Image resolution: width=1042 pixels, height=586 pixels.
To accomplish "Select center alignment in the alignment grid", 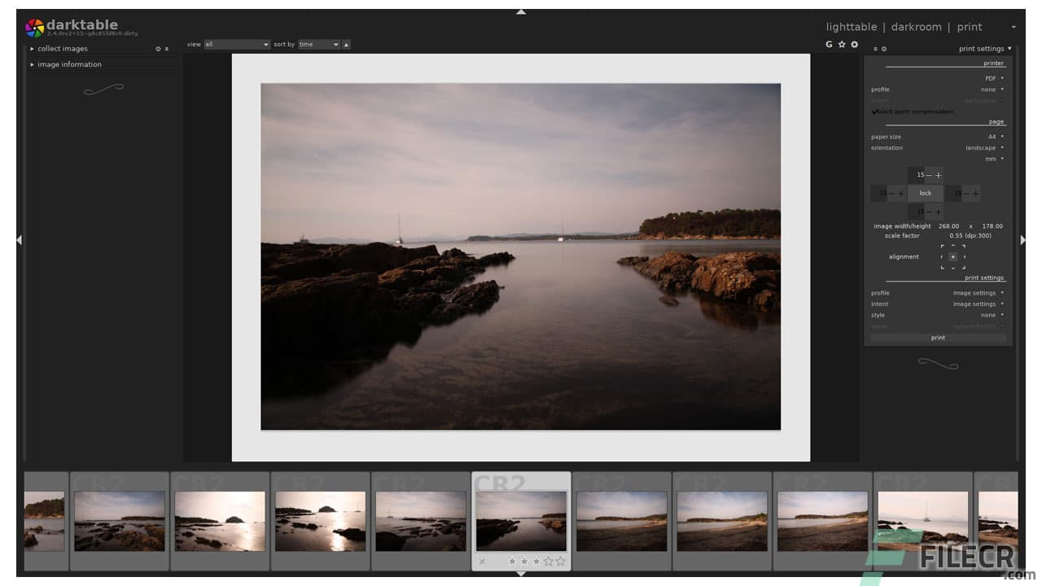I will 952,256.
